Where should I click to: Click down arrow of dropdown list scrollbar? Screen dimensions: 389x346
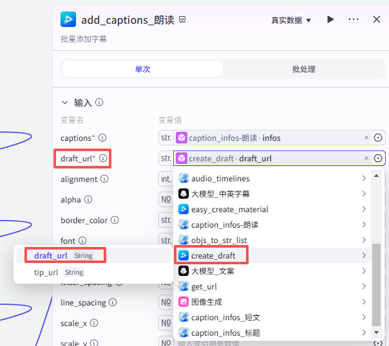point(377,332)
